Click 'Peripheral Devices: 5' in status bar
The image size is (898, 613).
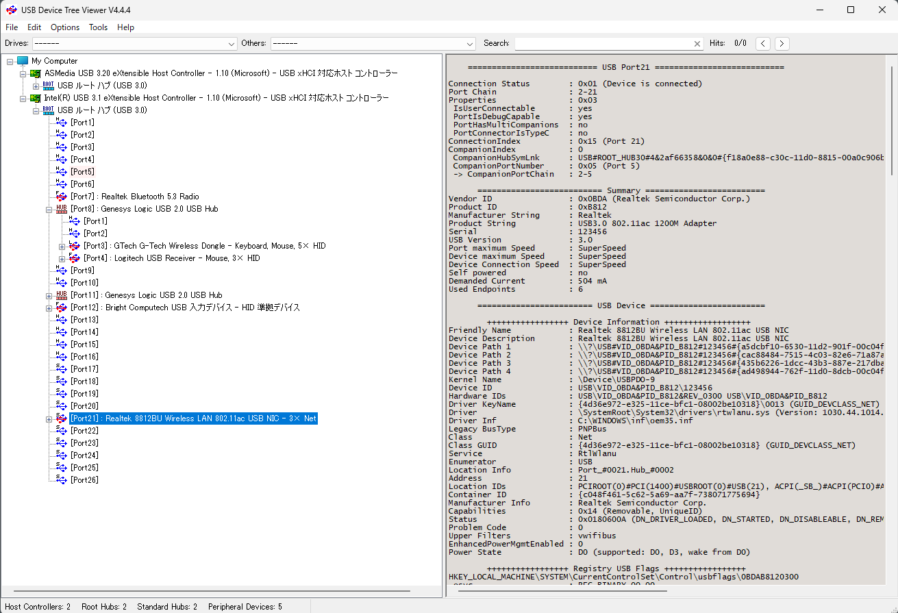tap(245, 607)
